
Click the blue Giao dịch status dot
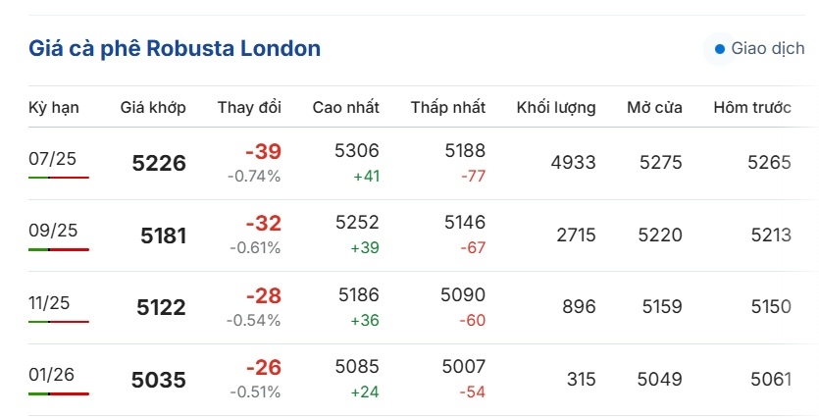[x=720, y=49]
